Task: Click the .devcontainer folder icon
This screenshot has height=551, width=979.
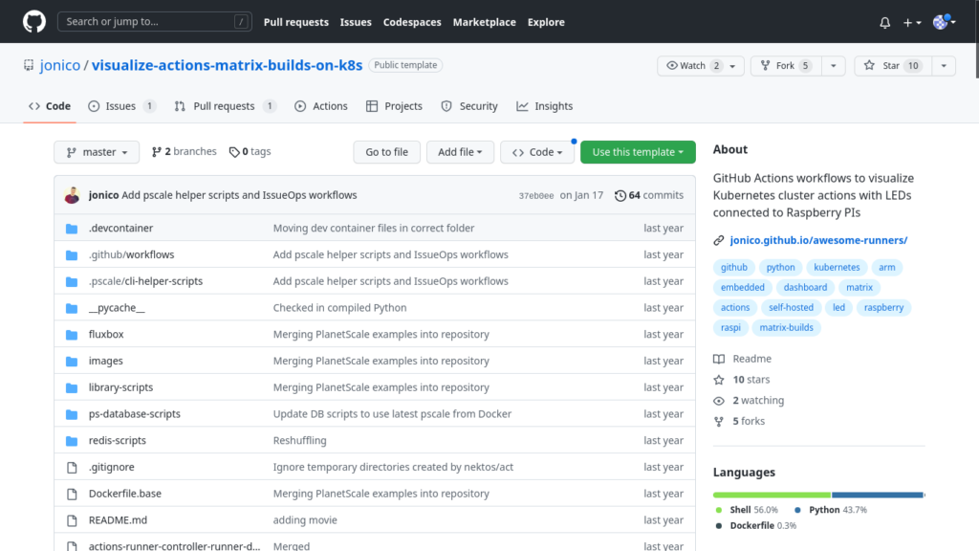Action: pyautogui.click(x=71, y=229)
